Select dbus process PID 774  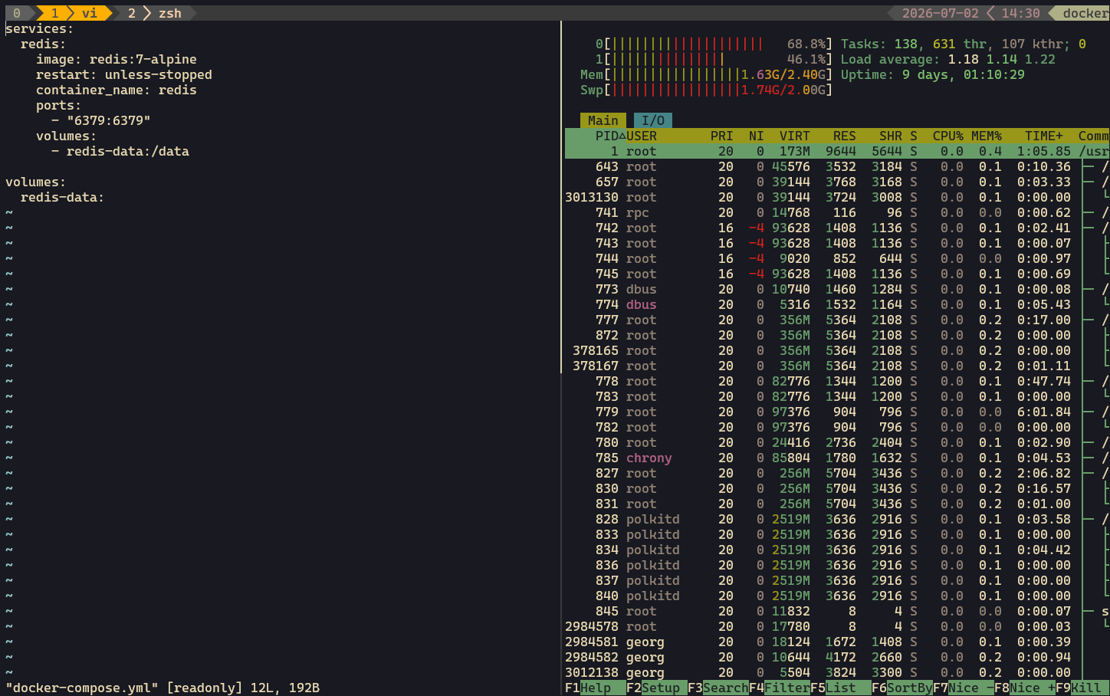(x=837, y=304)
